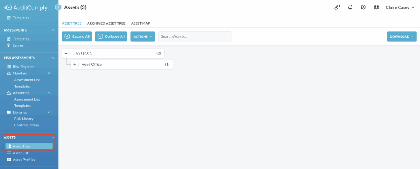Viewport: 420px width, 169px height.
Task: Open the Actions dropdown
Action: [x=142, y=36]
